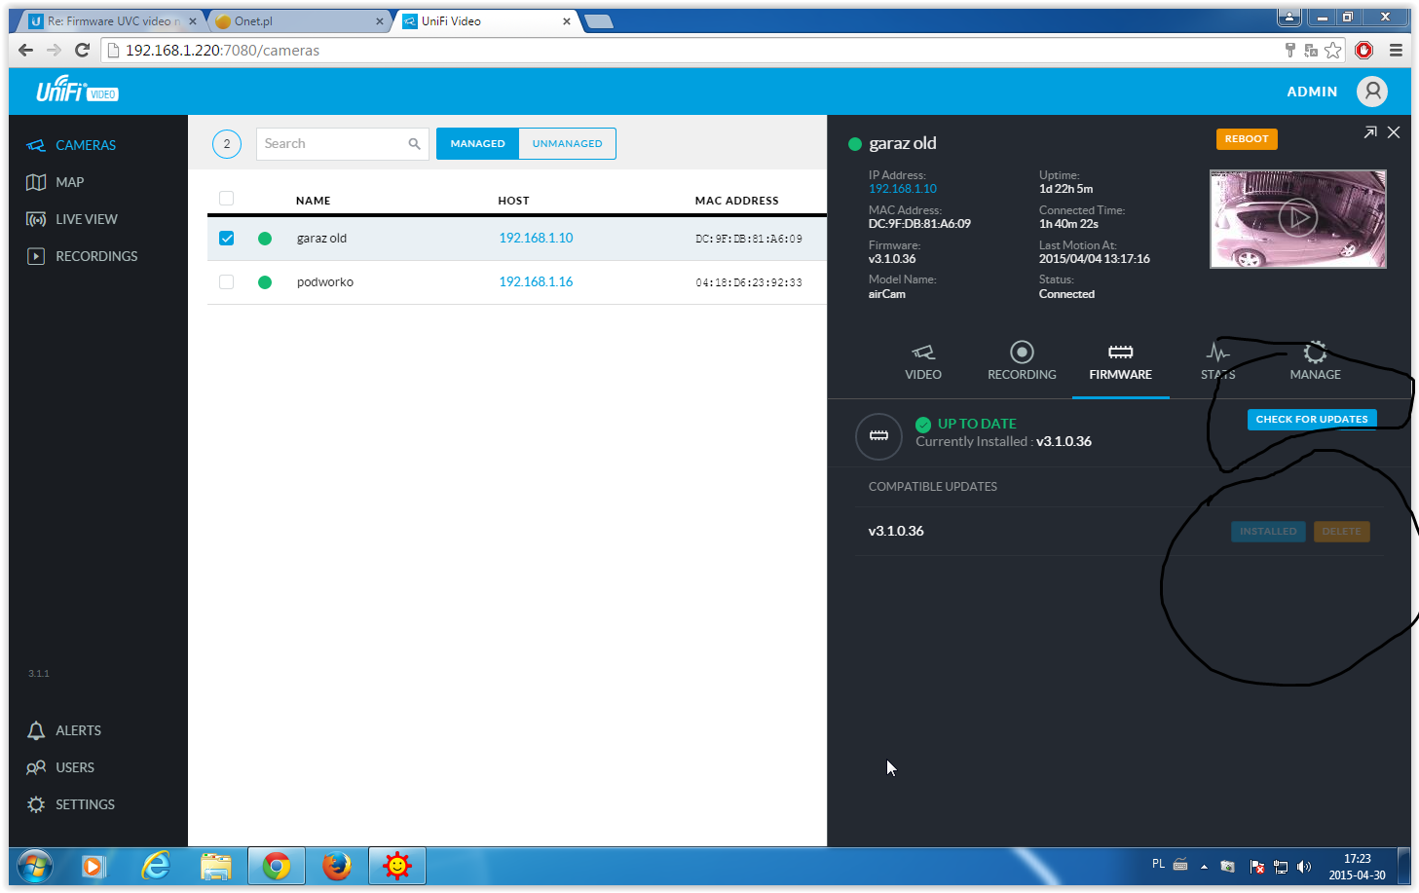Viewport: 1419px width, 893px height.
Task: Reboot the garaz old camera
Action: (1247, 139)
